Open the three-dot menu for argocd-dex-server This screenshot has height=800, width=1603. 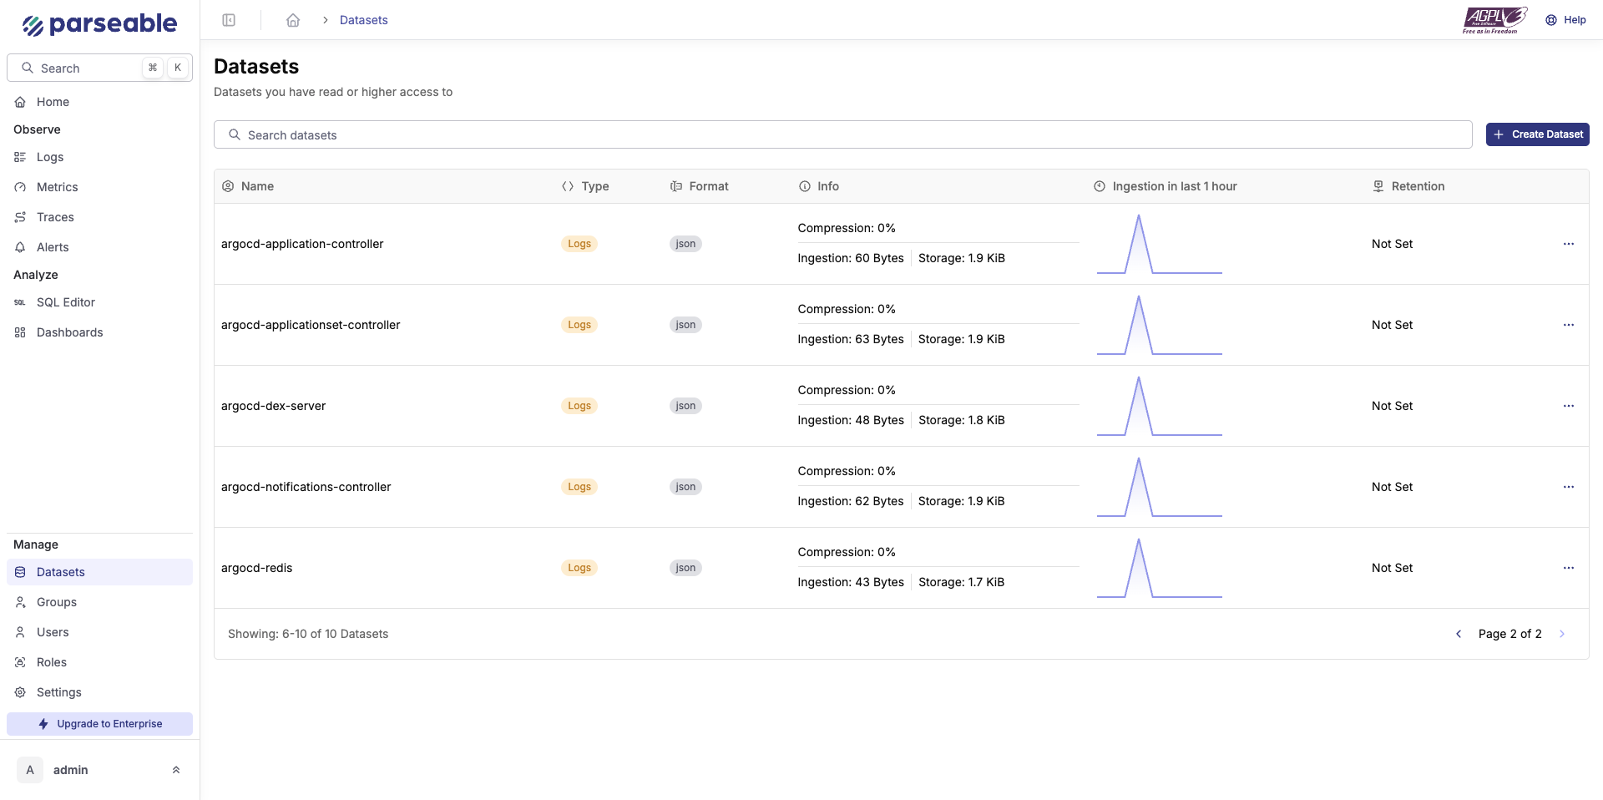coord(1568,406)
